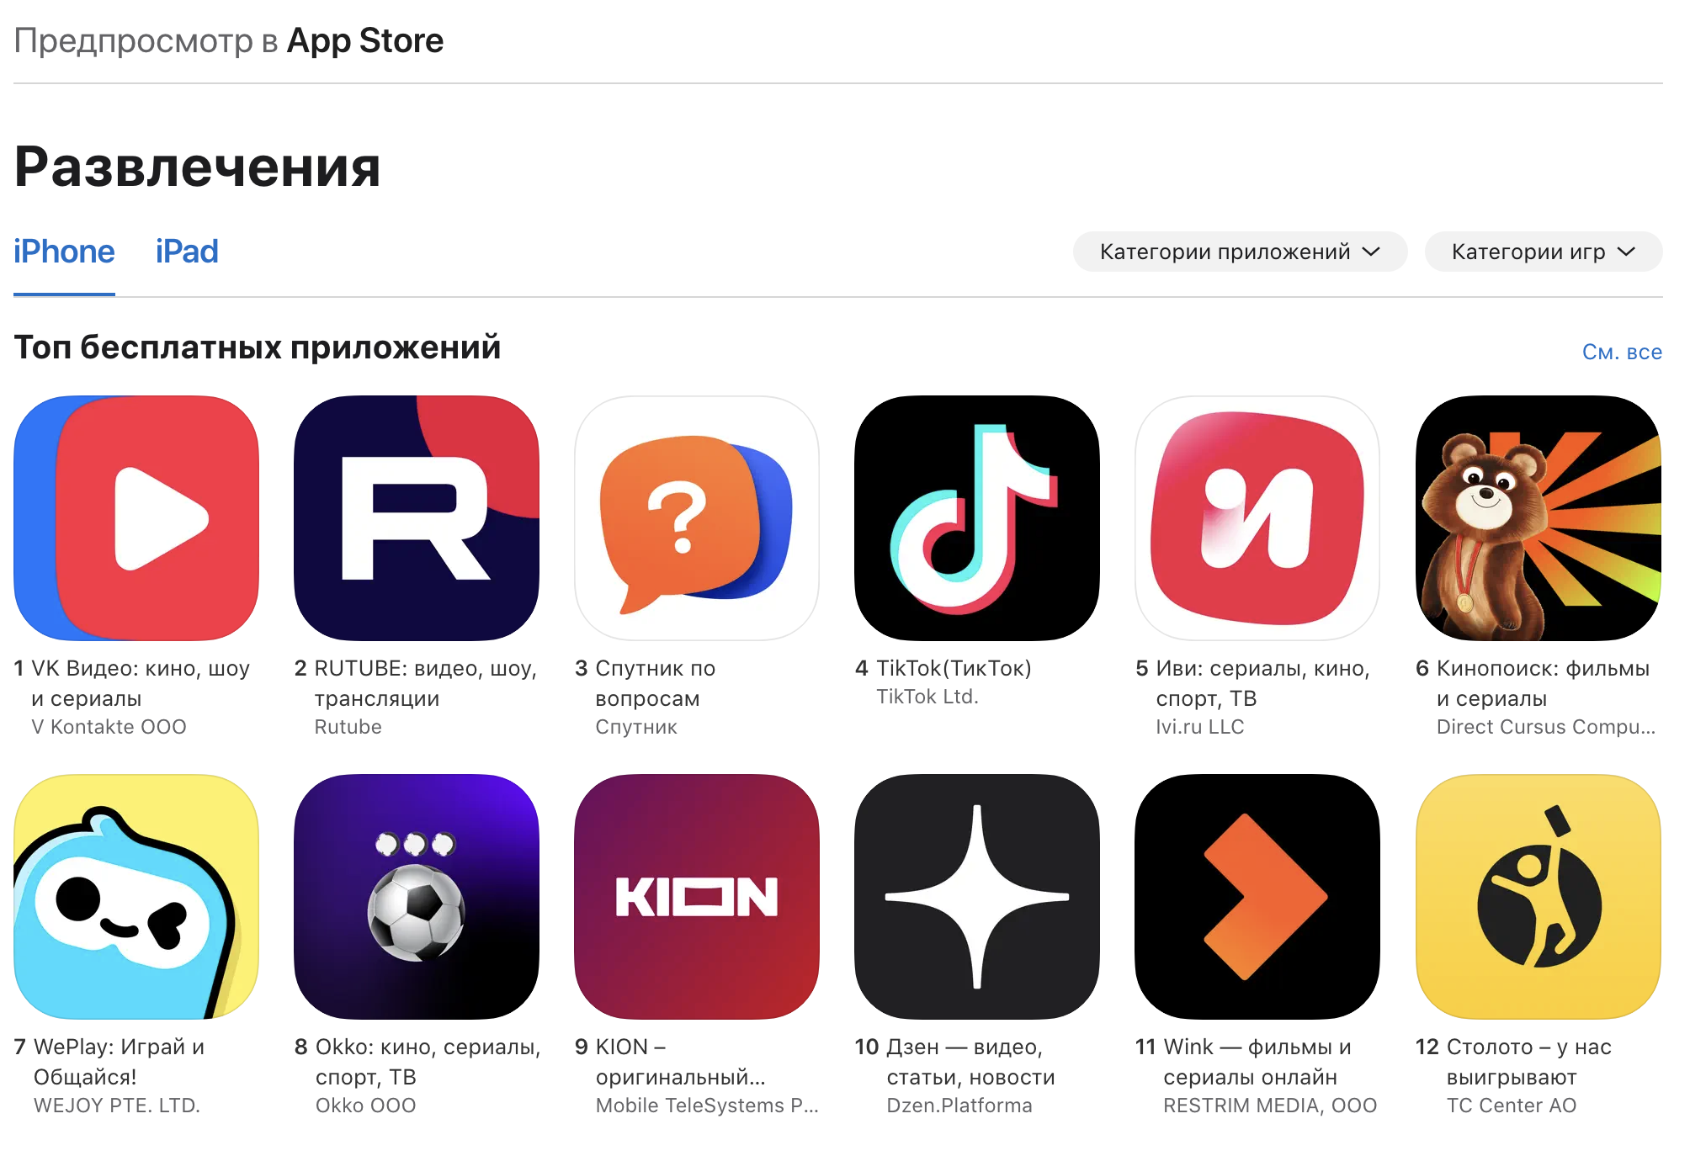
Task: Open the TikTok(ТикТок) title link
Action: click(954, 668)
